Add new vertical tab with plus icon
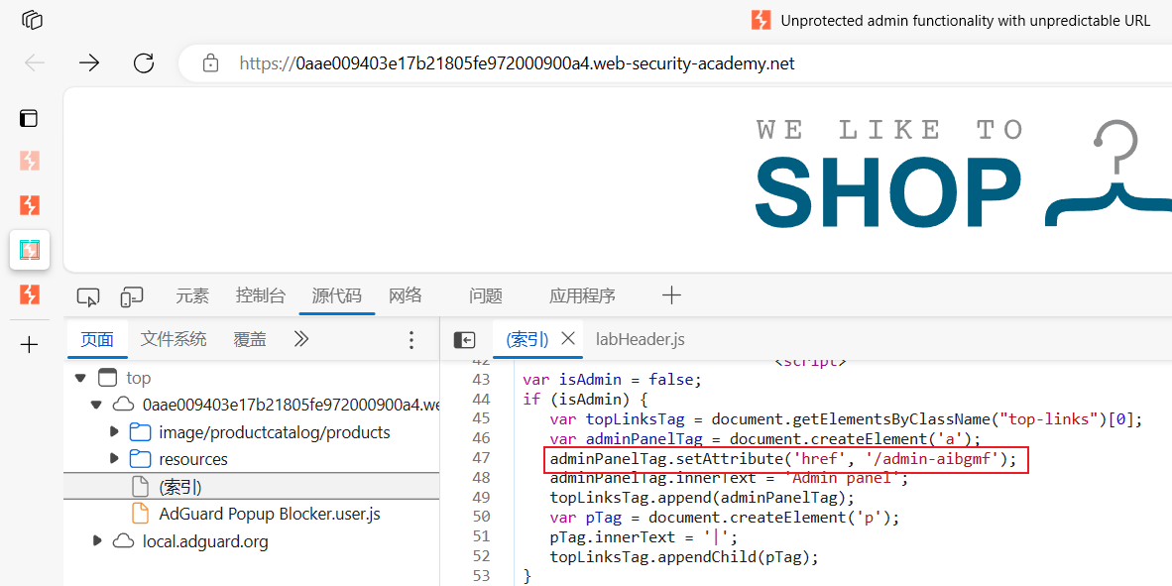Screen dimensions: 1172x586 [x=29, y=345]
